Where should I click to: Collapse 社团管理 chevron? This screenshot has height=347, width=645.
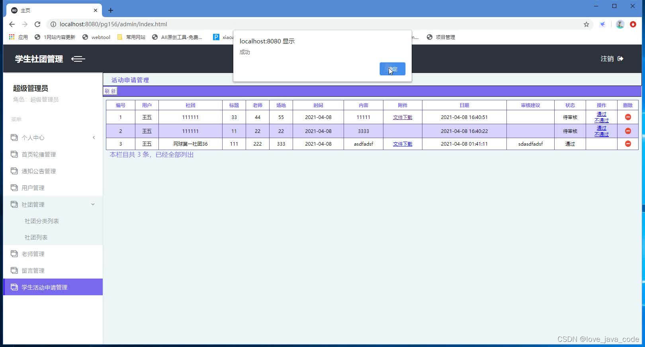point(93,205)
